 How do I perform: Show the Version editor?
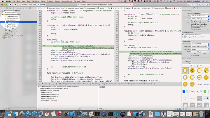coord(195,5)
